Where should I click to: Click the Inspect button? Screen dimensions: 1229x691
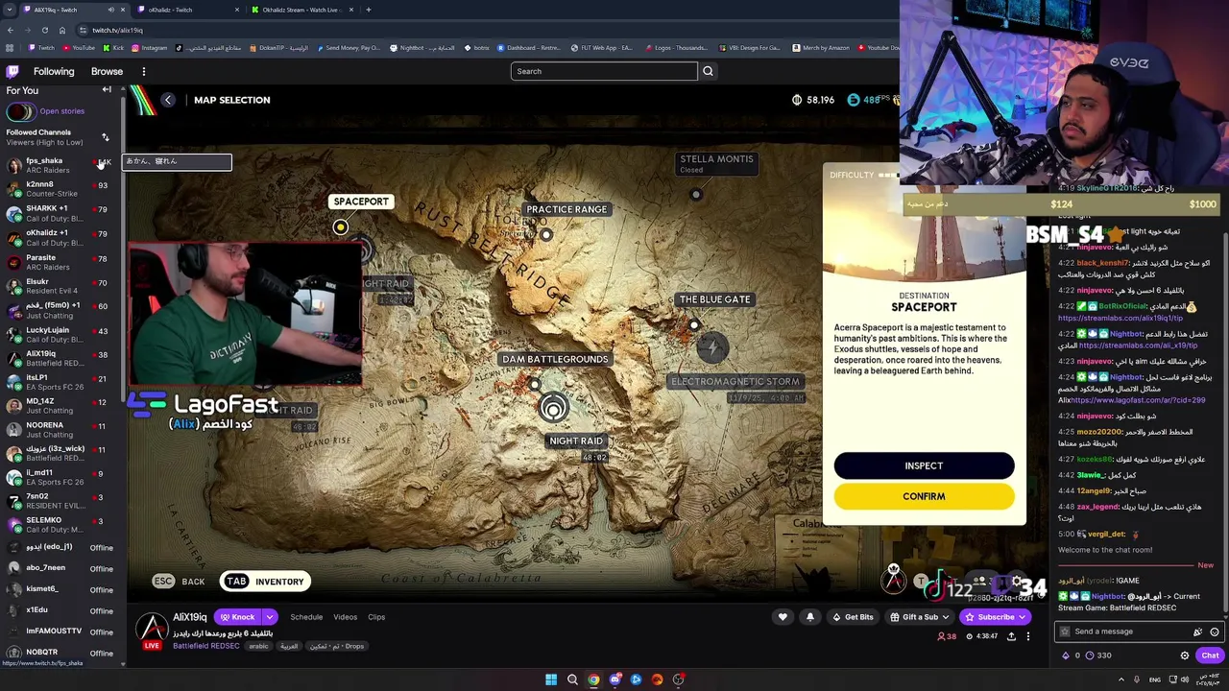click(x=924, y=465)
